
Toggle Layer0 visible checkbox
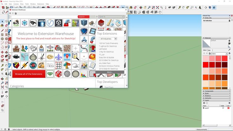223,108
